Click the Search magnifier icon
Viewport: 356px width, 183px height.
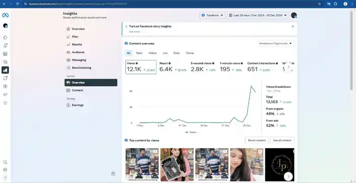(5, 162)
